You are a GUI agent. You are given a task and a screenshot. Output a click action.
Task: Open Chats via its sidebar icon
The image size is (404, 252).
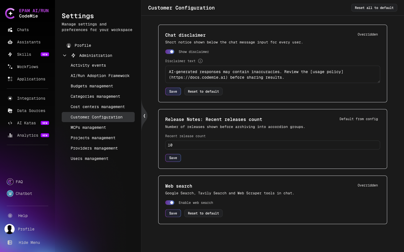click(10, 30)
